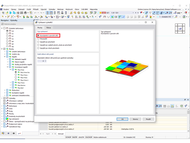
Task: Click the highlighted table icon in results panel toolbar
Action: 172,106
